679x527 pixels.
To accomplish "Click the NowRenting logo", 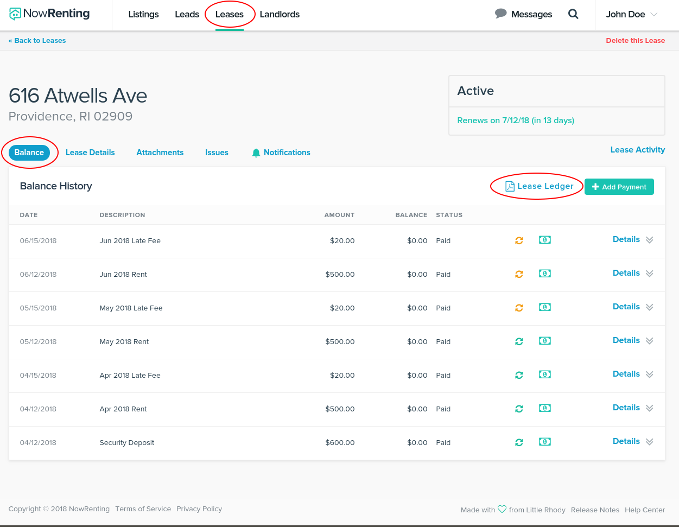I will 49,14.
